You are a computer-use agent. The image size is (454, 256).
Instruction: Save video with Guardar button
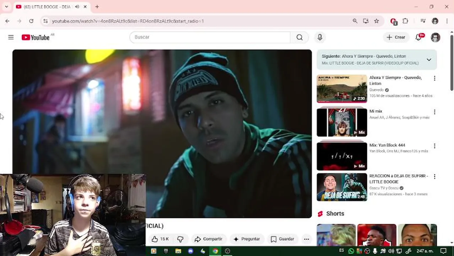[x=282, y=239]
